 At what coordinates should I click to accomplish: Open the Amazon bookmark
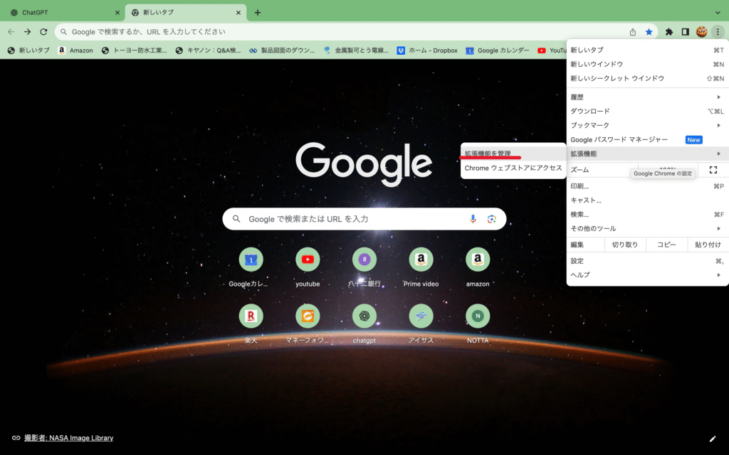click(x=75, y=50)
